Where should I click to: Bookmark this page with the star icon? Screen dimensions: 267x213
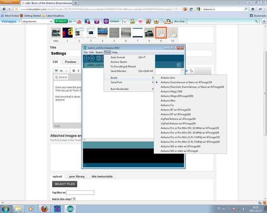tap(177, 9)
